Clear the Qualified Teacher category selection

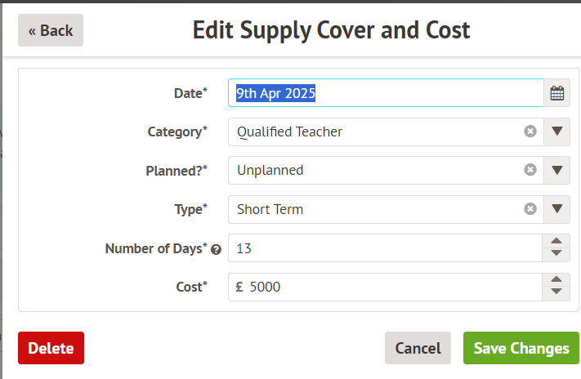(x=530, y=132)
